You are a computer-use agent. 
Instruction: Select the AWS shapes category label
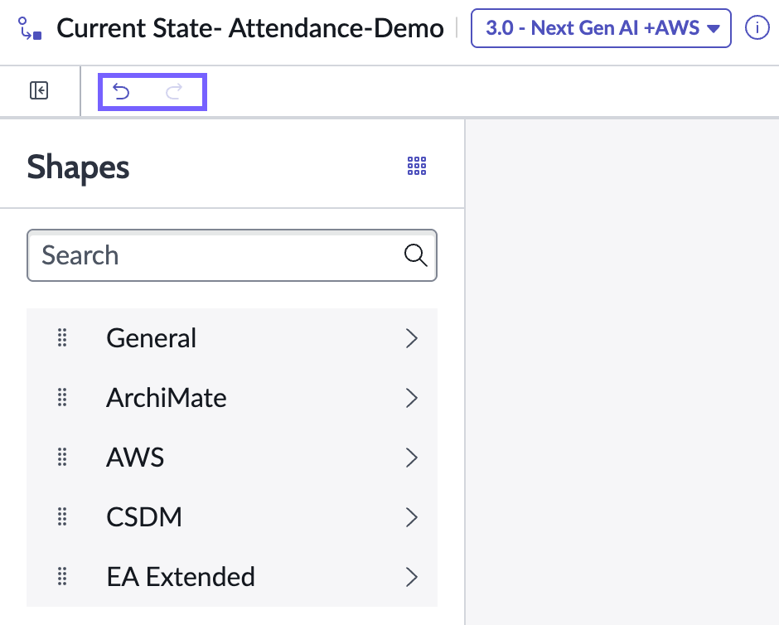pyautogui.click(x=135, y=458)
